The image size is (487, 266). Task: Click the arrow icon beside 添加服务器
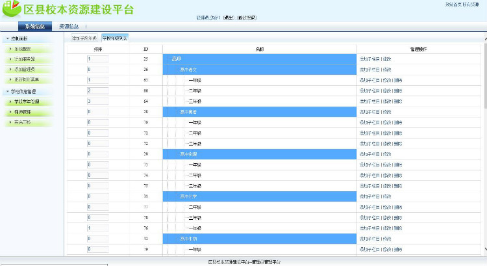click(x=10, y=59)
